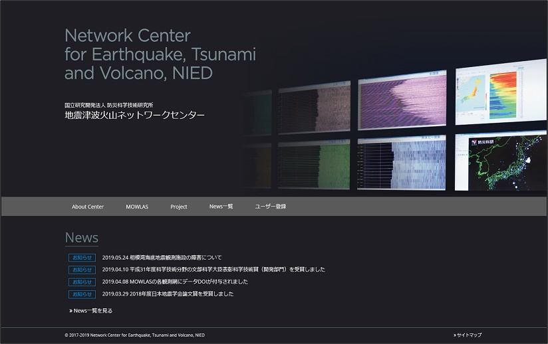Viewport: 548px width, 344px height.
Task: Click the arrow icon before サイトマップ
Action: click(455, 335)
